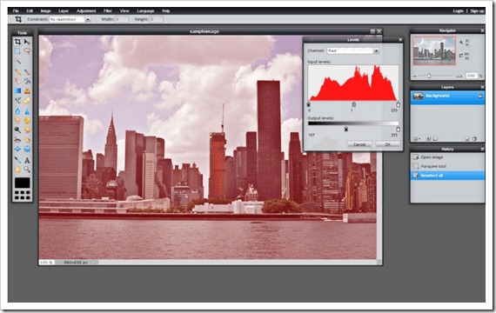Toggle the Background layer lock icon
The width and height of the screenshot is (496, 313).
480,96
